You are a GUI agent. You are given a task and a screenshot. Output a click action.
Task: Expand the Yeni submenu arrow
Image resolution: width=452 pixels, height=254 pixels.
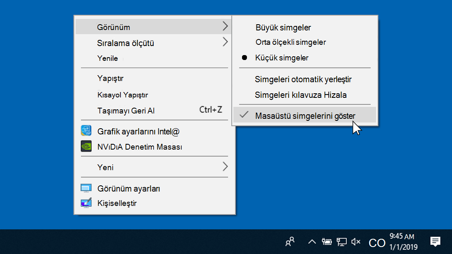[x=225, y=167]
